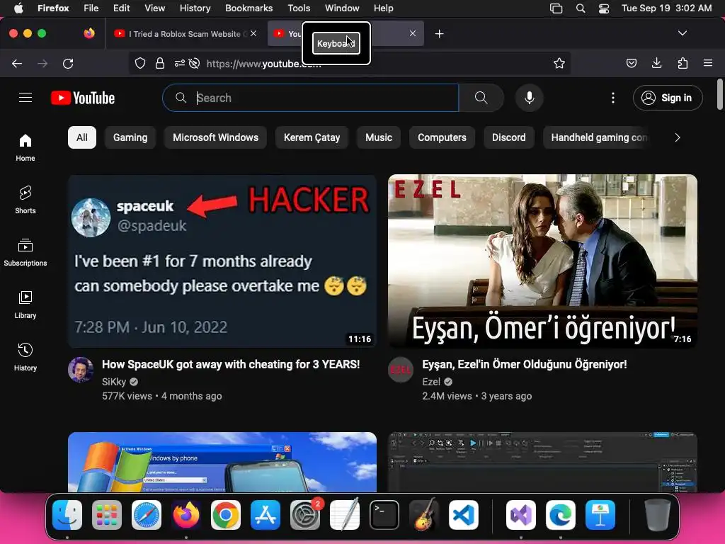
Task: Open the Firefox View menu
Action: pos(154,8)
